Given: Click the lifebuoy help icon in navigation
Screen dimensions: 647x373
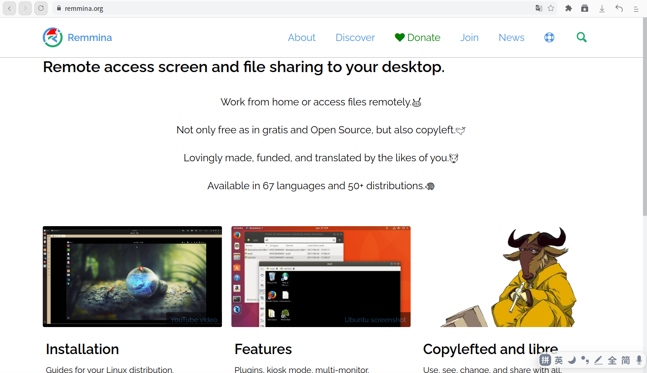Looking at the screenshot, I should [x=549, y=37].
